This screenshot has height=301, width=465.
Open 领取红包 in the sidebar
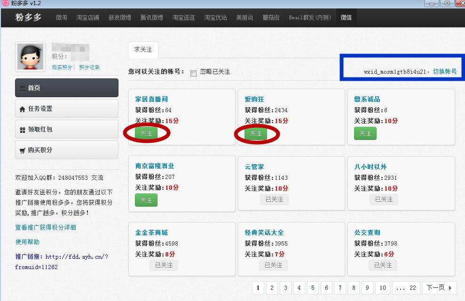click(x=67, y=130)
